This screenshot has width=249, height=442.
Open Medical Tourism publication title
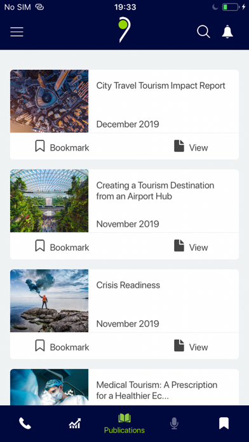157,390
